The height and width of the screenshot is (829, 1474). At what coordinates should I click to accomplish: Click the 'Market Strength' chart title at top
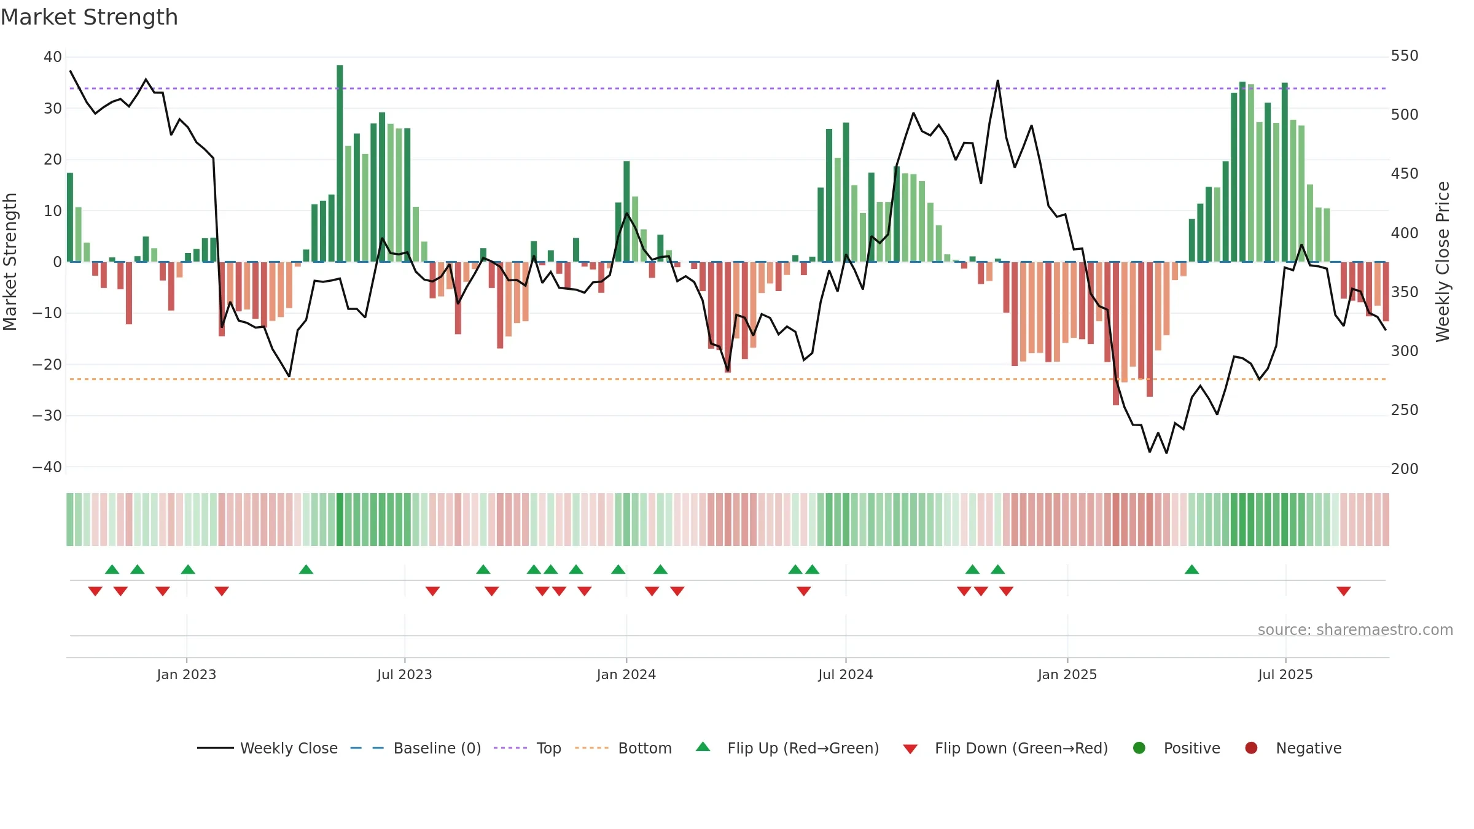point(89,17)
